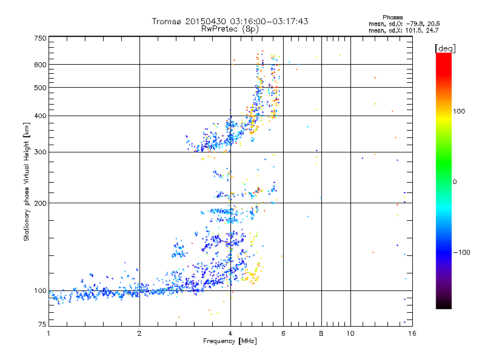Click the x-axis tick label '6'
The height and width of the screenshot is (363, 485).
coord(283,333)
